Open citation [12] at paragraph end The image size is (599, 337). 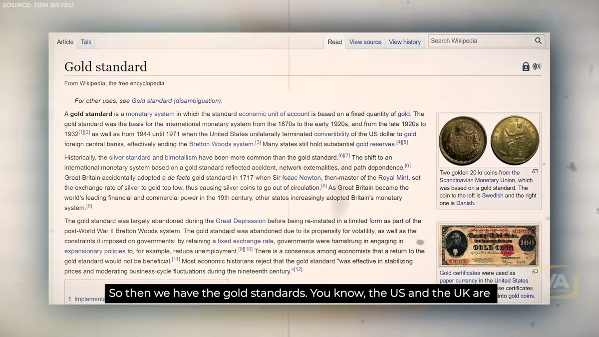298,270
